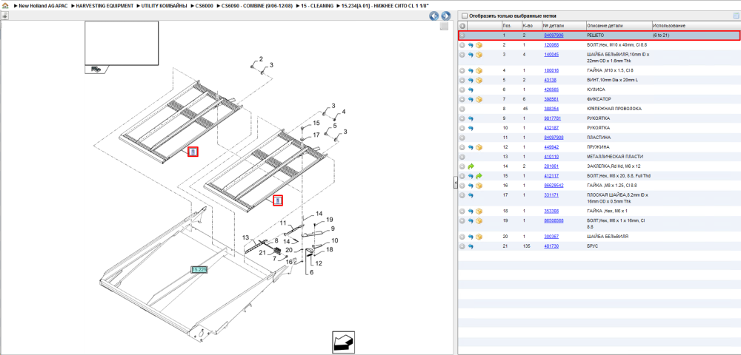Enable 'Отобразить только выбранные метки' checkbox
This screenshot has height=355, width=741.
click(464, 16)
